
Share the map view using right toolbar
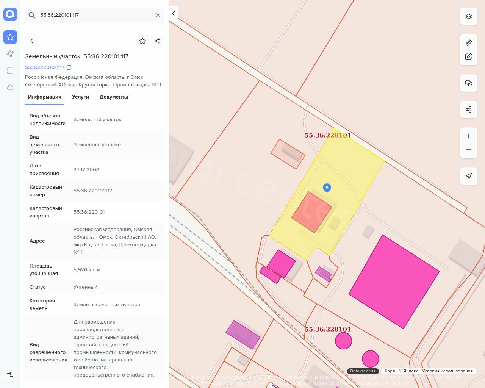click(x=468, y=110)
